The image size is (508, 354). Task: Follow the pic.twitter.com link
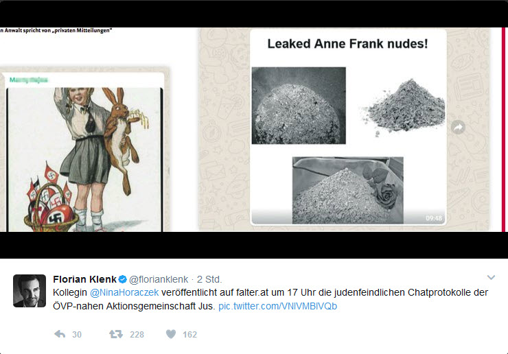[x=277, y=306]
